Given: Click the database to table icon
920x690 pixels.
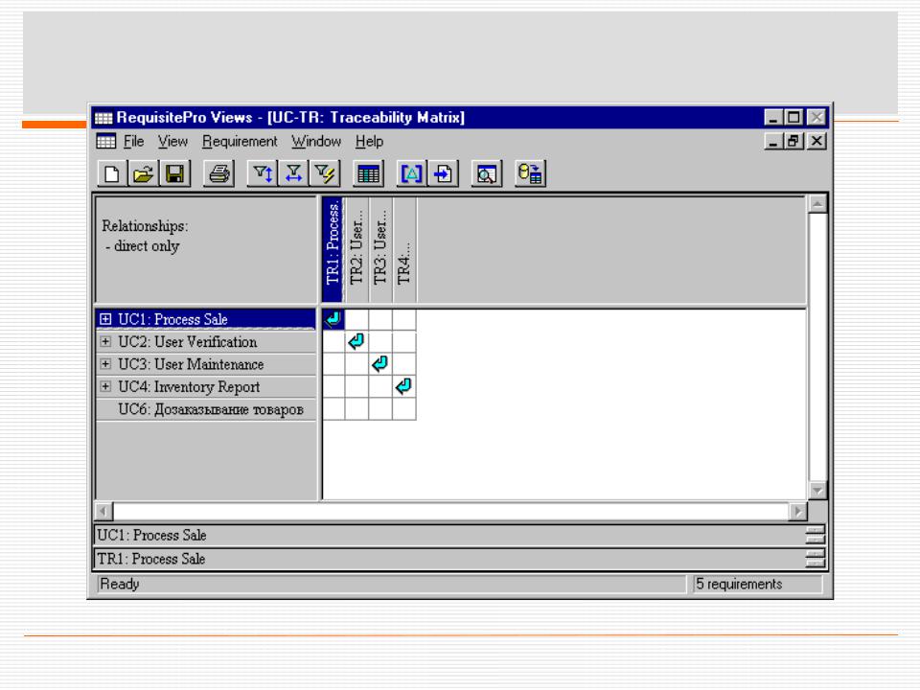Looking at the screenshot, I should tap(530, 173).
